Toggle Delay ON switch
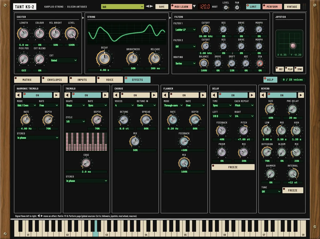The width and height of the screenshot is (320, 239). (233, 95)
